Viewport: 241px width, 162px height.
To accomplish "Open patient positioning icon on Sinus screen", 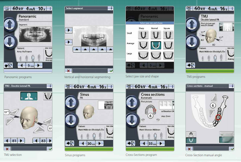I will point(70,143).
